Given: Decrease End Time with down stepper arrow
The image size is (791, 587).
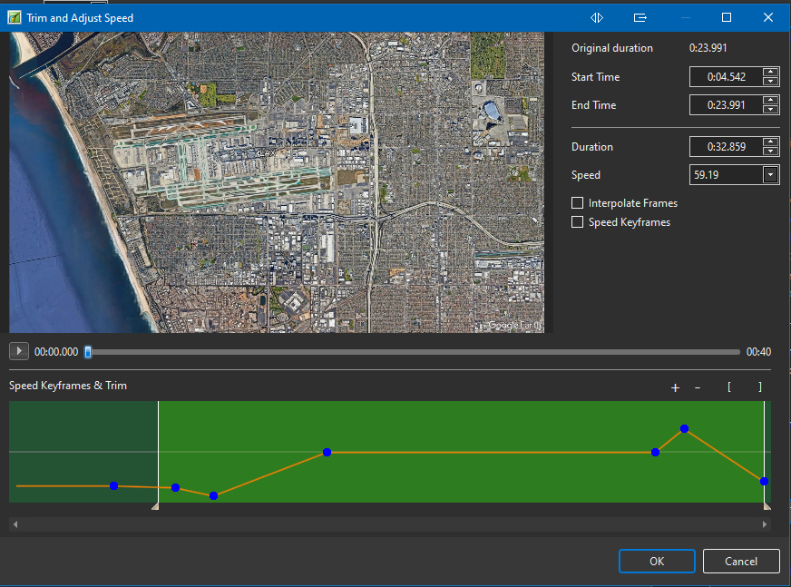Looking at the screenshot, I should point(770,110).
